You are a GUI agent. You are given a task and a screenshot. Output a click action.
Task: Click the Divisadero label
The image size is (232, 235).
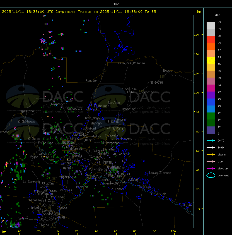pos(124,138)
